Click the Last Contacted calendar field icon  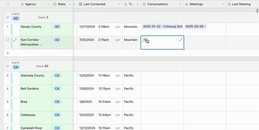81,4
